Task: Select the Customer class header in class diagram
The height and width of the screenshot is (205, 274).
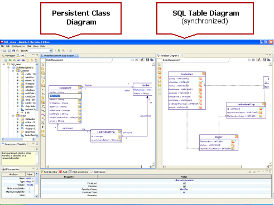Action: tap(65, 87)
